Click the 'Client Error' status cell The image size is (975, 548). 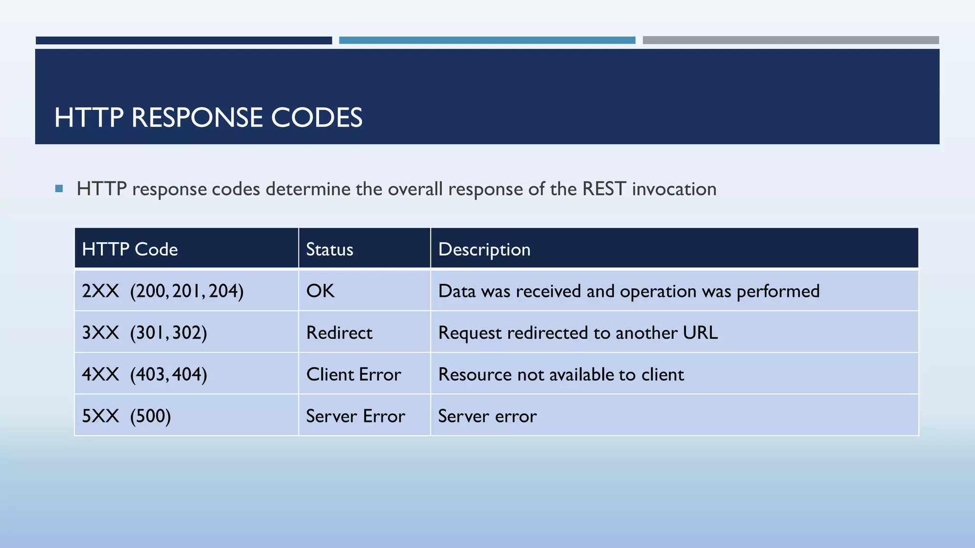(365, 373)
